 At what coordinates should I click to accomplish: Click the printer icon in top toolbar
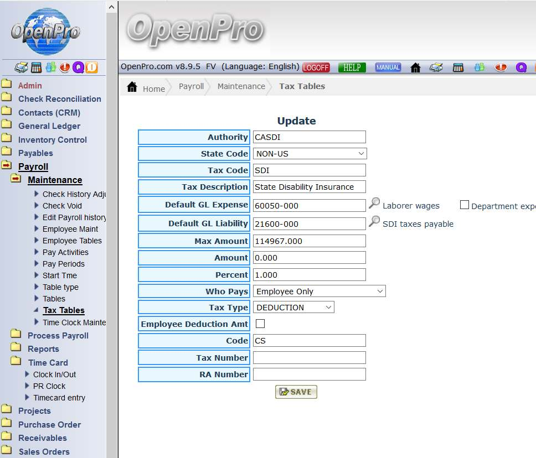tap(436, 67)
